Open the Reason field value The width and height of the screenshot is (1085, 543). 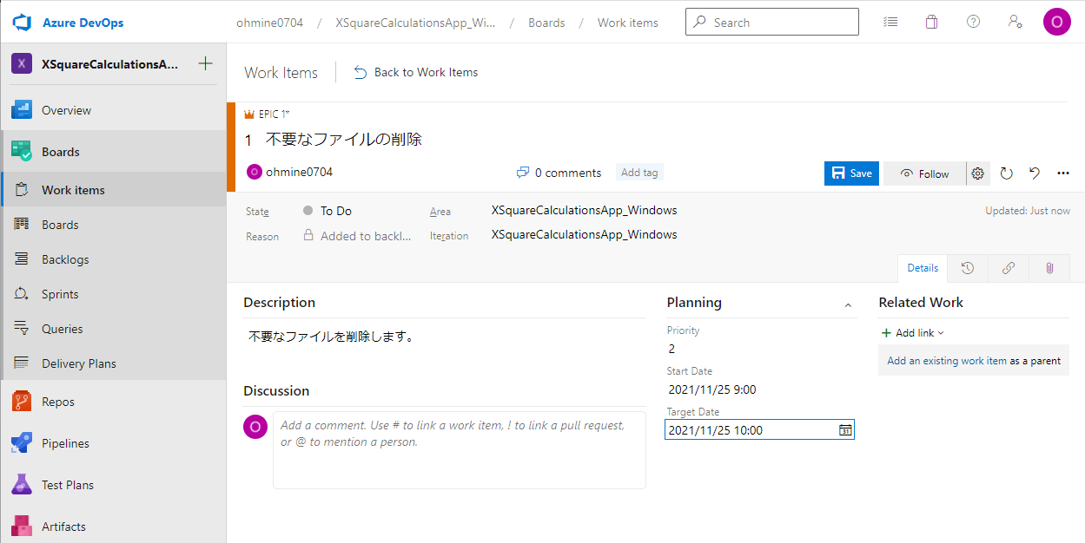358,236
